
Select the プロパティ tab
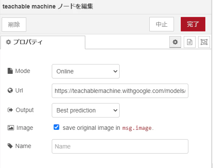click(43, 42)
